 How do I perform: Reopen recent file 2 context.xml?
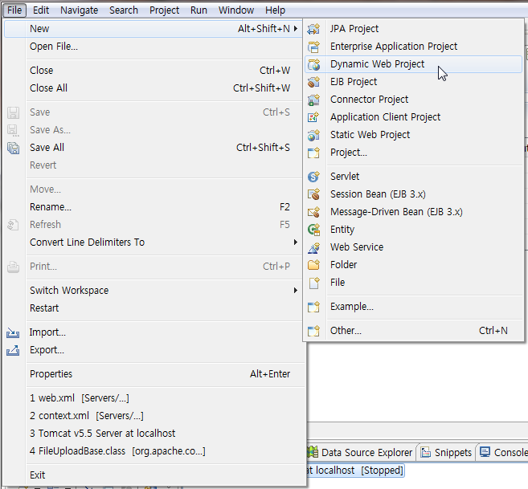tap(153, 416)
